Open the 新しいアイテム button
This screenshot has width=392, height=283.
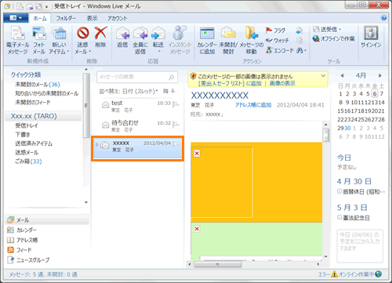[x=59, y=41]
